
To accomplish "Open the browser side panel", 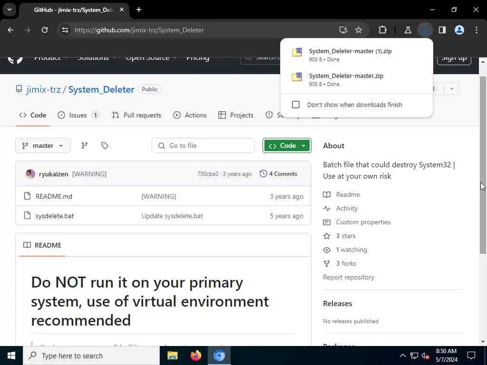I will (442, 30).
